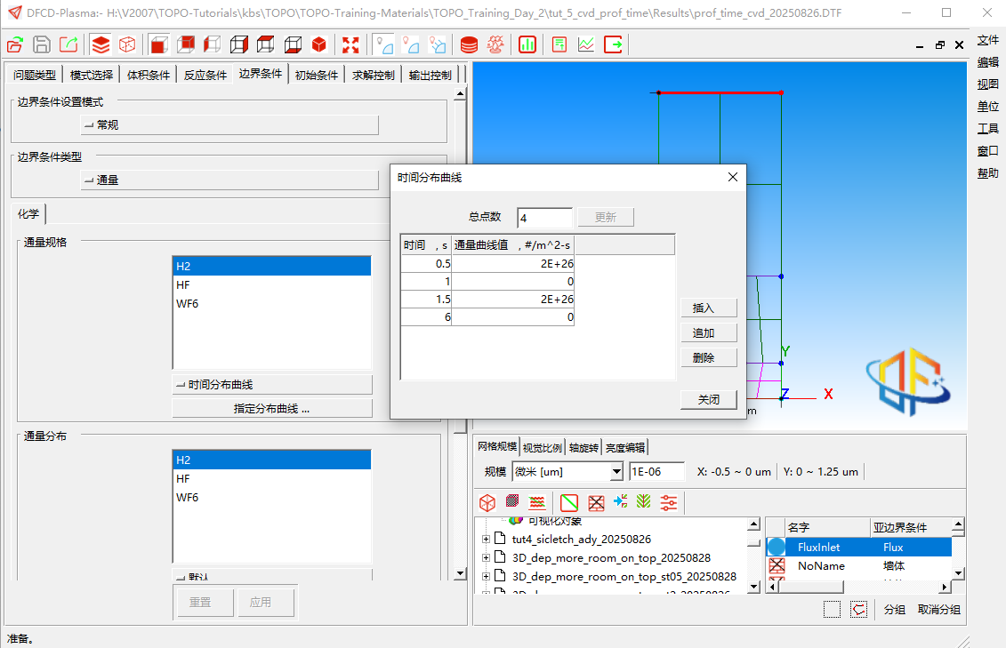Toggle the dotted rectangle selection mode
The image size is (1006, 648).
(x=832, y=609)
